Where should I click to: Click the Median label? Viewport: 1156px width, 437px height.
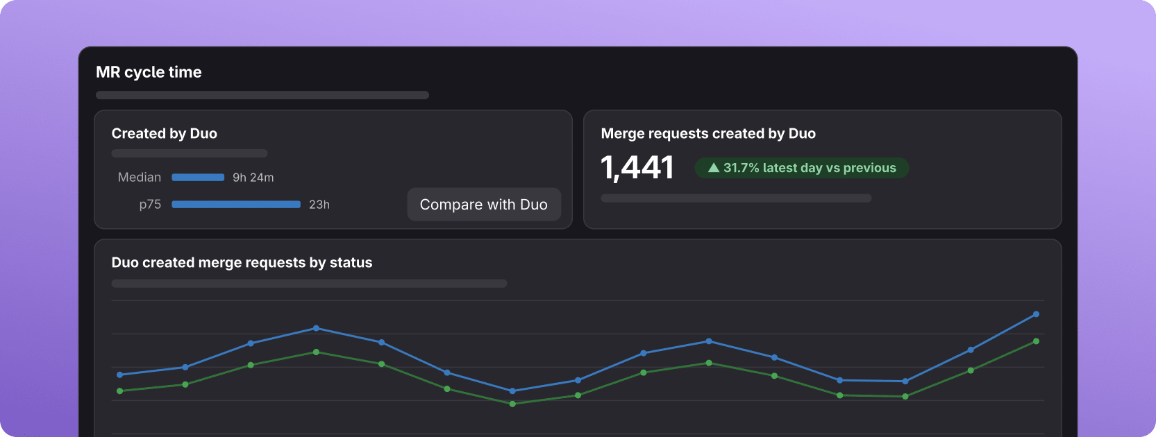[140, 177]
